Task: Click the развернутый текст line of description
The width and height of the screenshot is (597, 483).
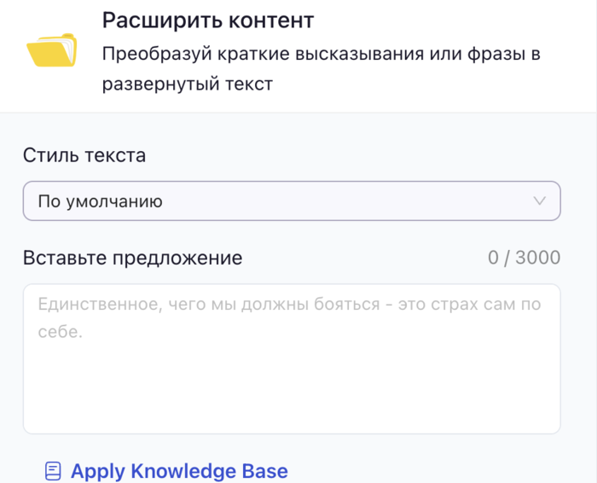Action: [188, 84]
